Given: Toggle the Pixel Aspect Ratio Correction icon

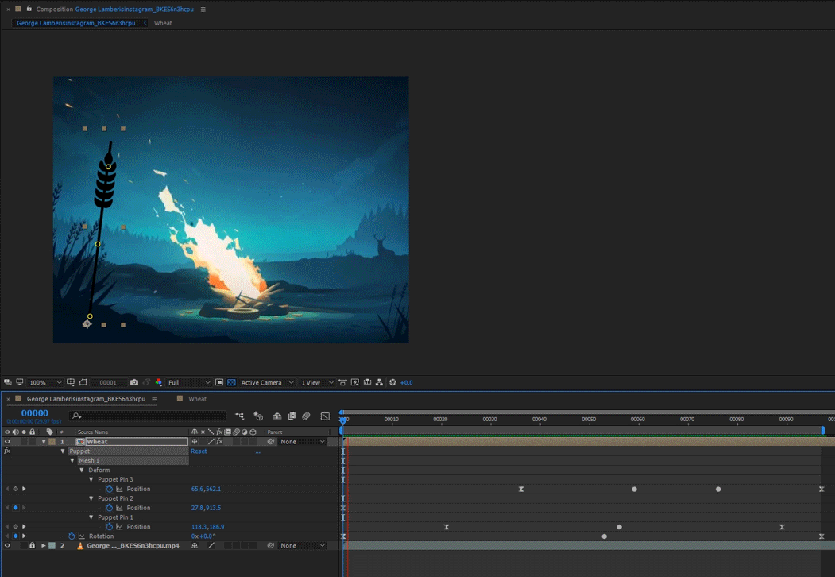Looking at the screenshot, I should point(343,382).
